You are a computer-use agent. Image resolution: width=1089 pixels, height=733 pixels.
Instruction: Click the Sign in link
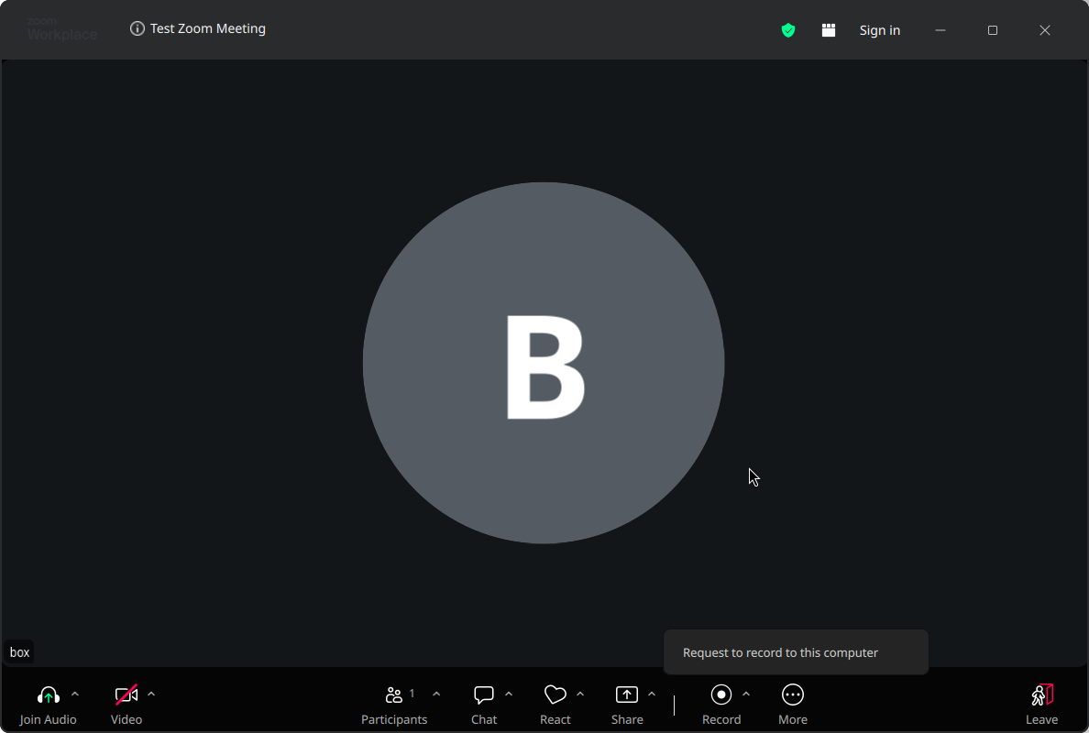click(x=880, y=30)
